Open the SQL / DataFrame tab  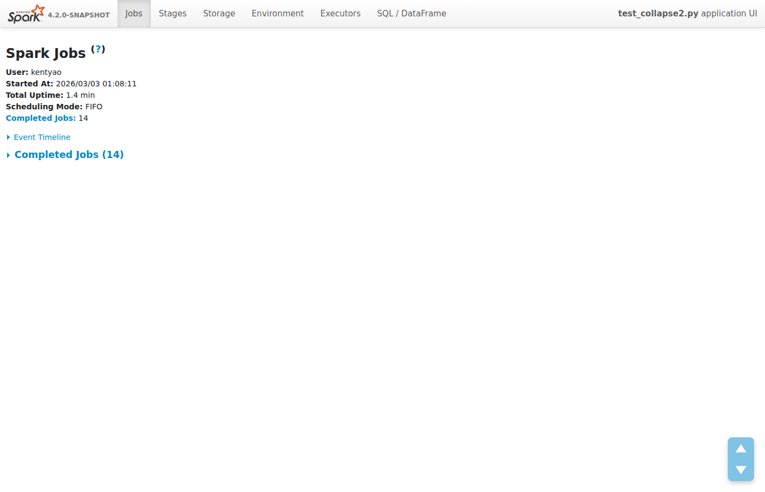[411, 14]
